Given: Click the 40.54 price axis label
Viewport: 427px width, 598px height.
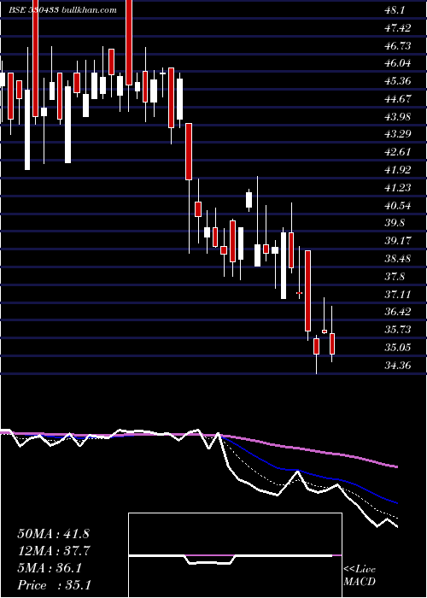Looking at the screenshot, I should click(398, 207).
